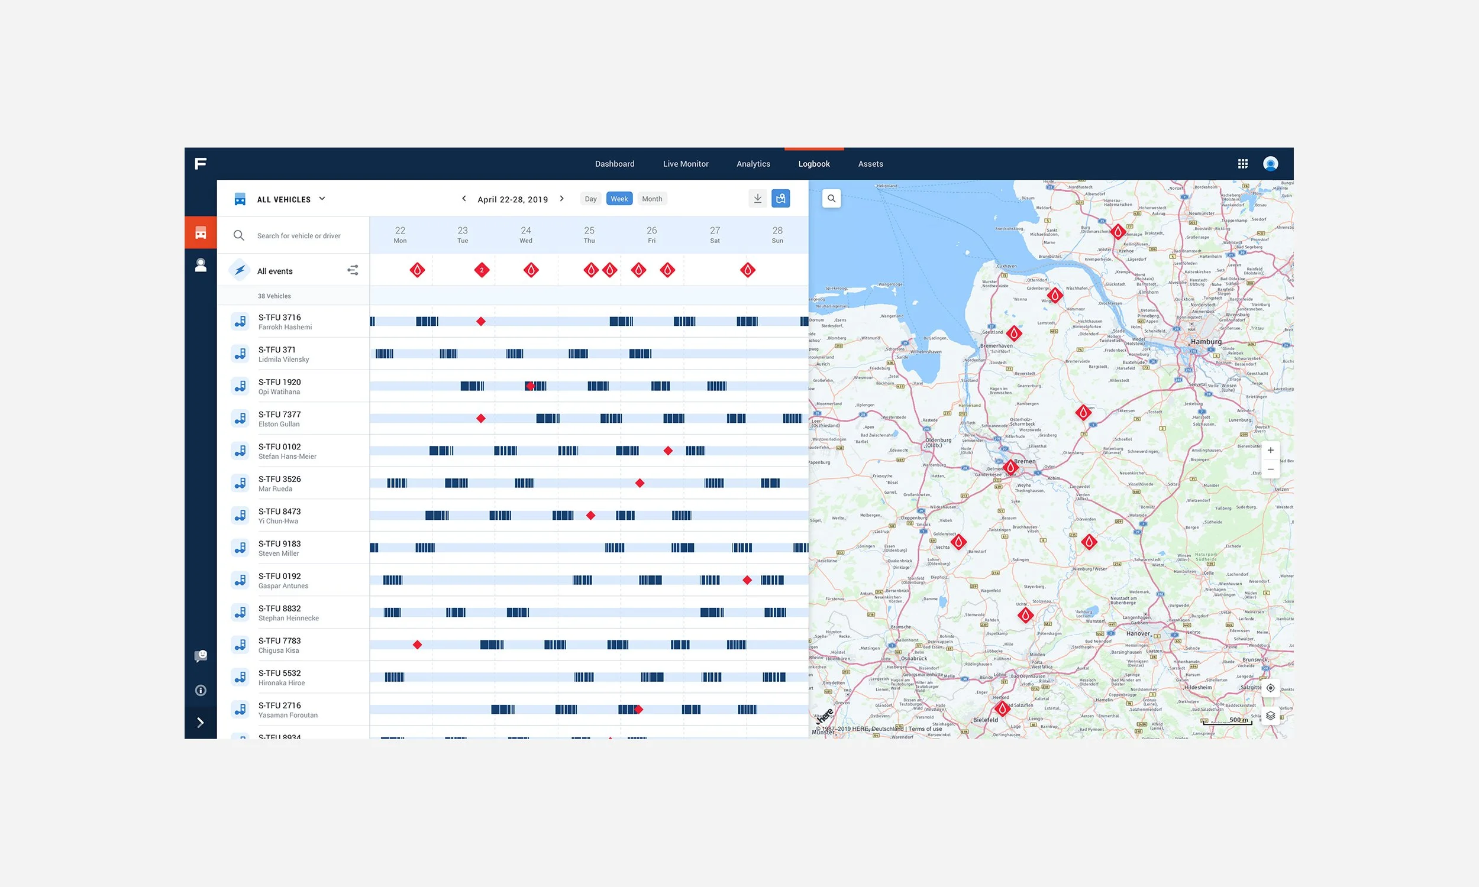Click the info icon in sidebar
Image resolution: width=1479 pixels, height=887 pixels.
[201, 690]
